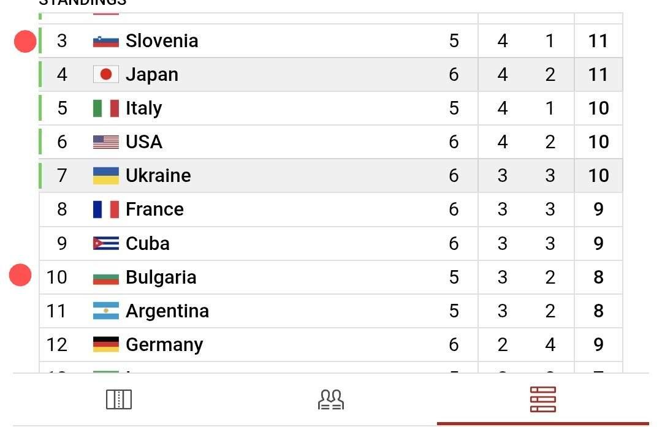
Task: Click the France flag icon
Action: [x=105, y=210]
